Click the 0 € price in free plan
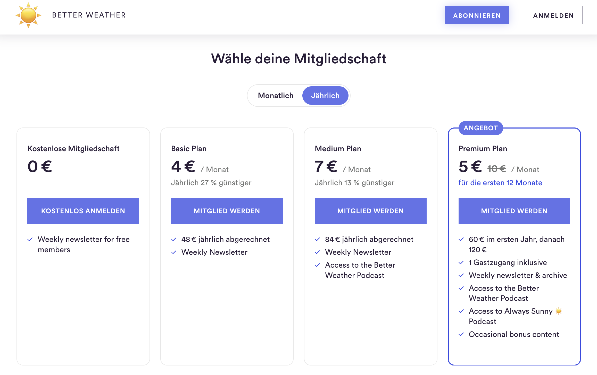This screenshot has width=597, height=375. [x=40, y=166]
